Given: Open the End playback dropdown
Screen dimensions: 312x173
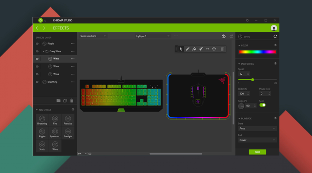Looking at the screenshot, I should coord(257,140).
